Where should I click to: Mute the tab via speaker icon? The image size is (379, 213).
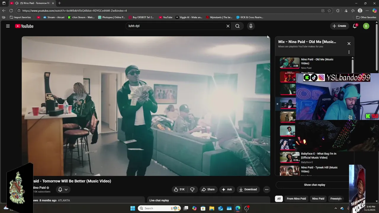tap(17, 3)
